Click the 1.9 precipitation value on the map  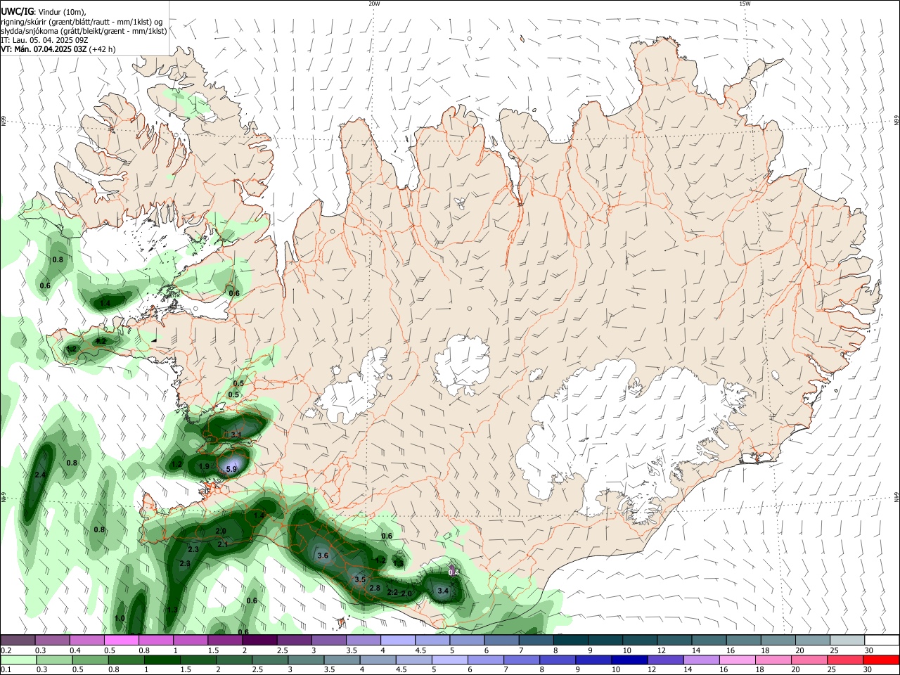tap(204, 466)
